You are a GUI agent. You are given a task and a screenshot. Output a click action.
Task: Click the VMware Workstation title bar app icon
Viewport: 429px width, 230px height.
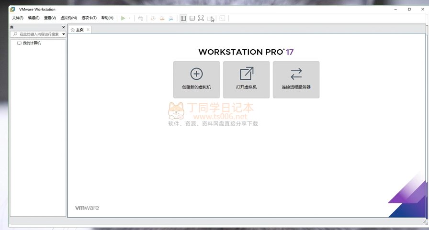[x=12, y=9]
